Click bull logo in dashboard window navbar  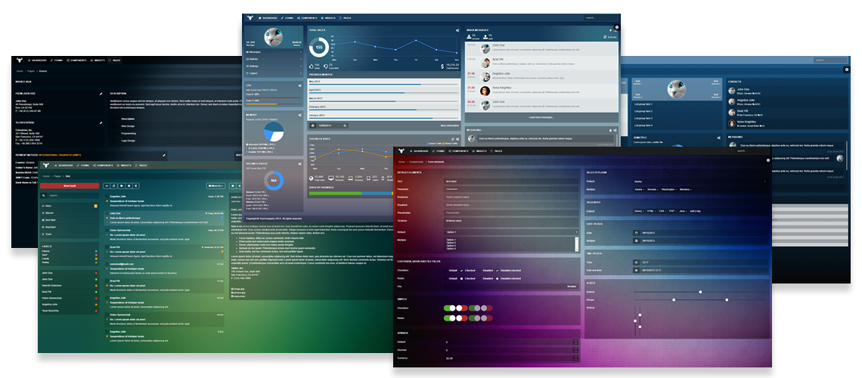pos(250,17)
